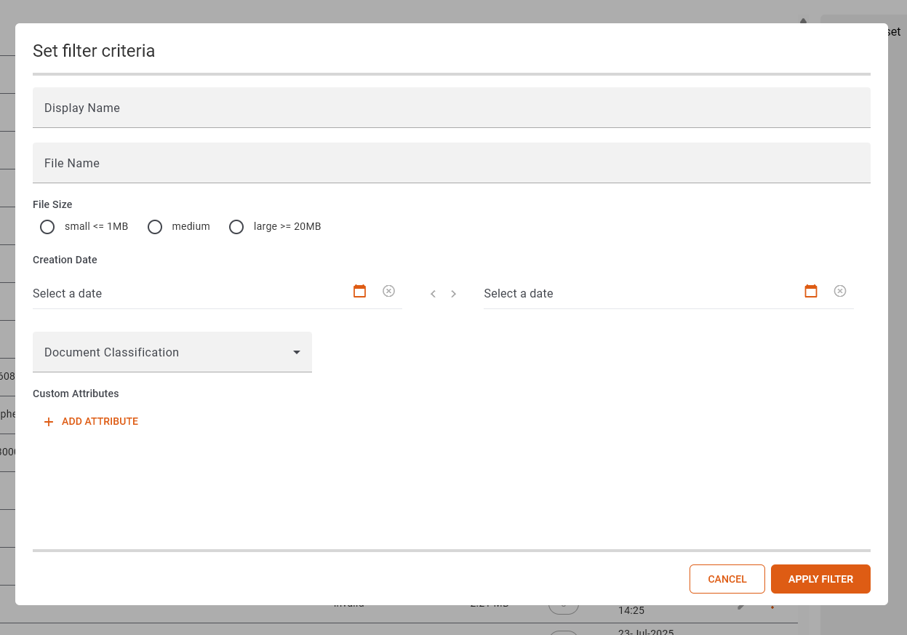
Task: Focus the Display Name input field
Action: coord(451,108)
